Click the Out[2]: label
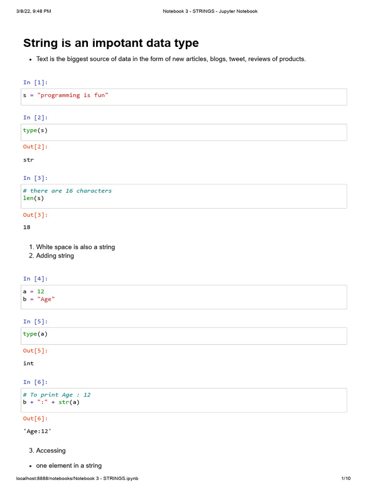This screenshot has height=490, width=367. click(35, 146)
